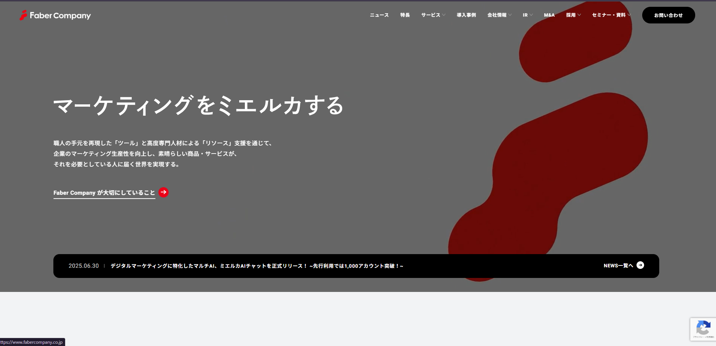Open 'Faber Company が大切にしていること' link
Viewport: 716px width, 346px height.
tap(104, 193)
